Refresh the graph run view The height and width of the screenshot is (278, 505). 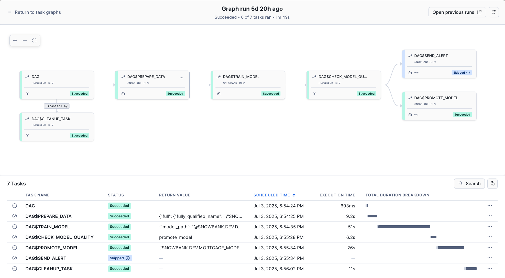pyautogui.click(x=494, y=12)
